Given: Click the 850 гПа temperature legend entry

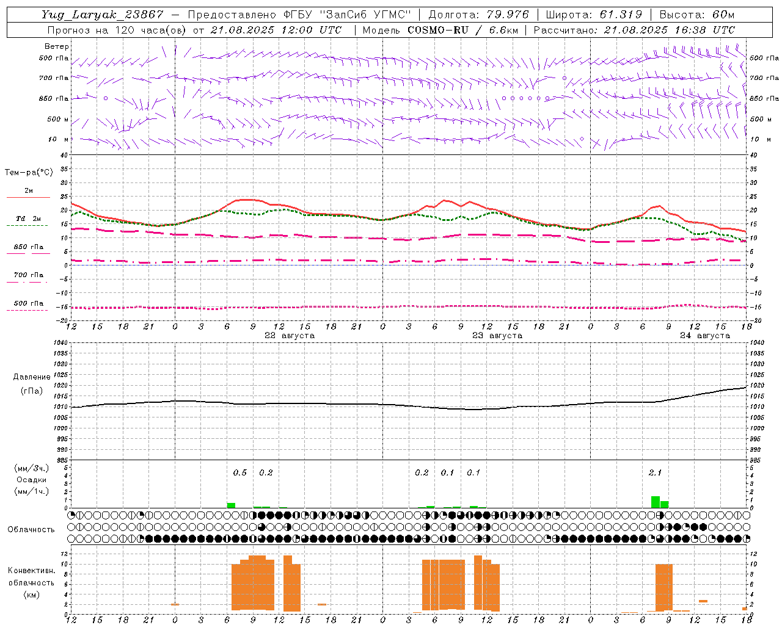Looking at the screenshot, I should pos(29,247).
